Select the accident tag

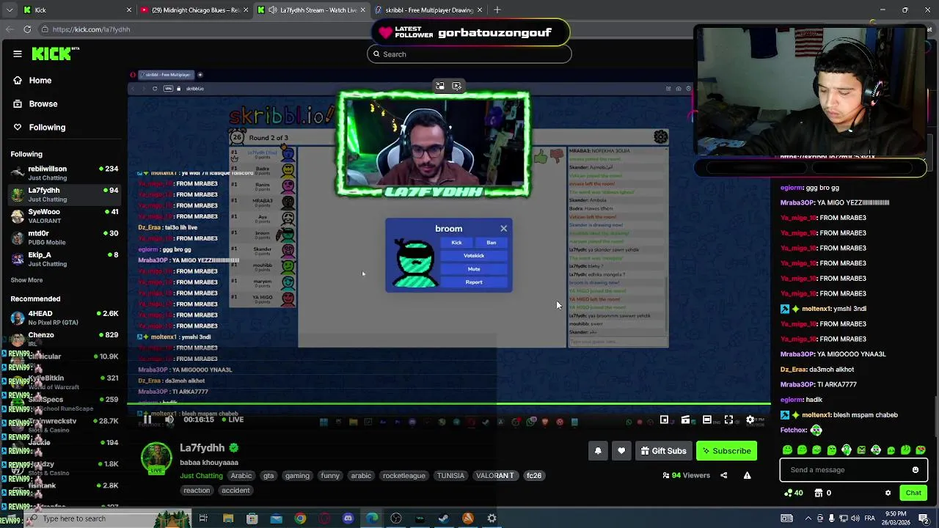tap(235, 491)
